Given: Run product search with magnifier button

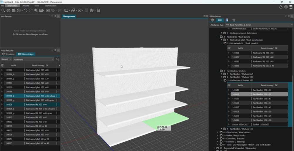Looking at the screenshot, I should point(58,59).
